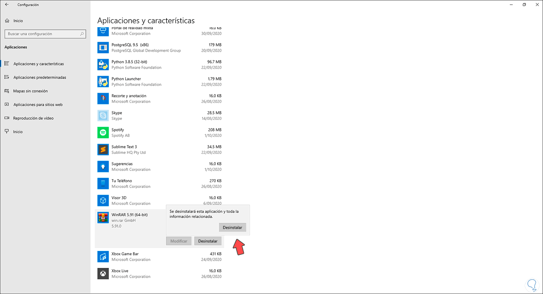Click the search magnifier icon
This screenshot has width=543, height=294.
coord(82,34)
